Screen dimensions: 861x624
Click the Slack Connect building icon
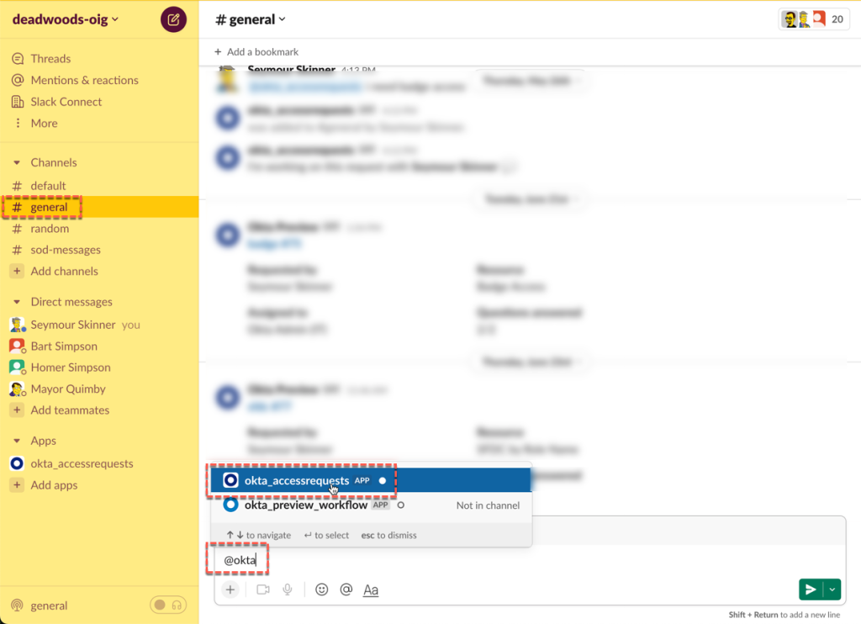tap(18, 102)
